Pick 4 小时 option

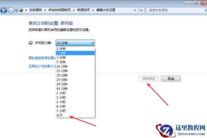[x=75, y=106]
